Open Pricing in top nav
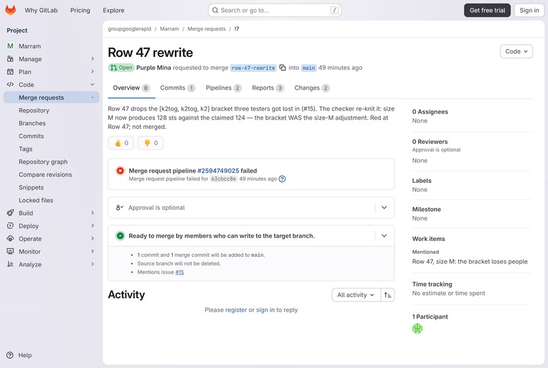The height and width of the screenshot is (368, 548). [80, 10]
